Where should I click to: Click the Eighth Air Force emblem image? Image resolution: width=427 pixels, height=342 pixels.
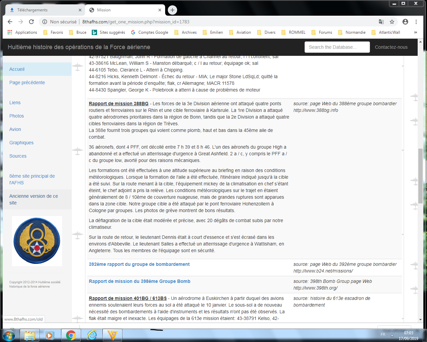pyautogui.click(x=37, y=241)
